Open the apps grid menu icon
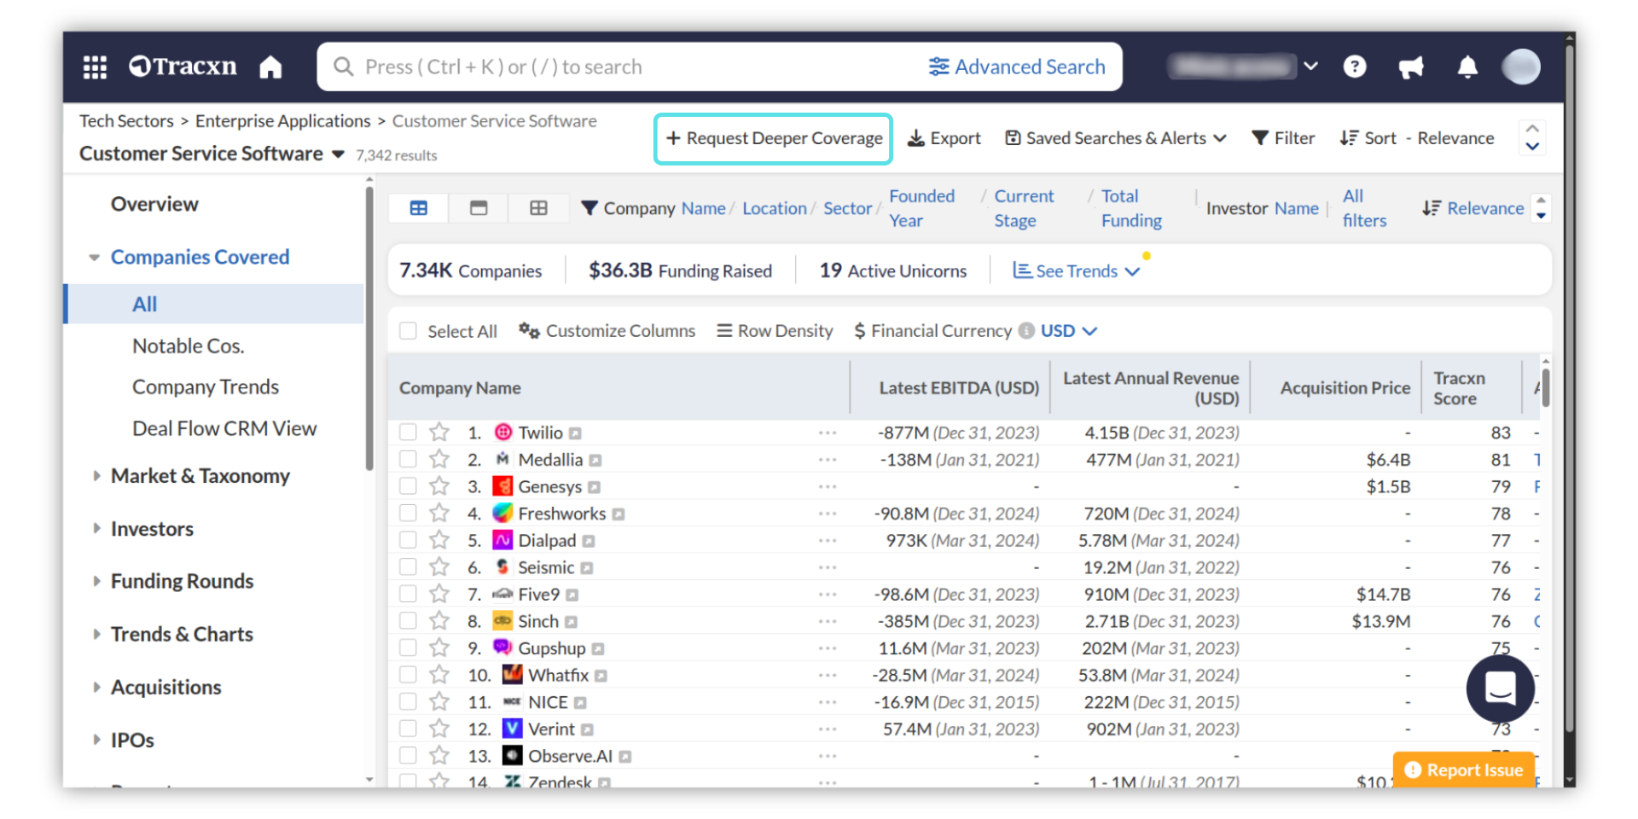This screenshot has width=1638, height=819. (95, 67)
